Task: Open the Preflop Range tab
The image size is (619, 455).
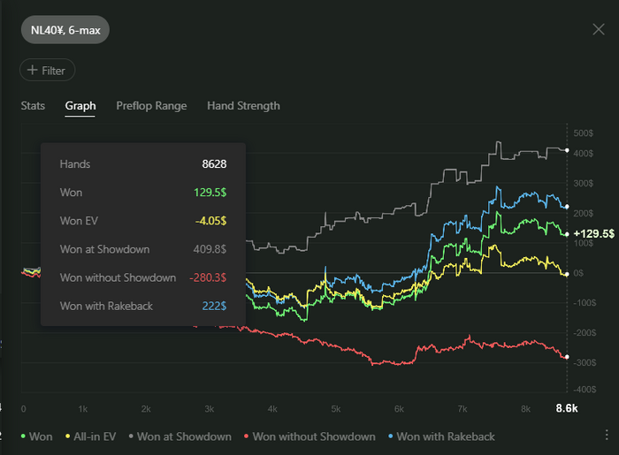Action: click(x=151, y=106)
